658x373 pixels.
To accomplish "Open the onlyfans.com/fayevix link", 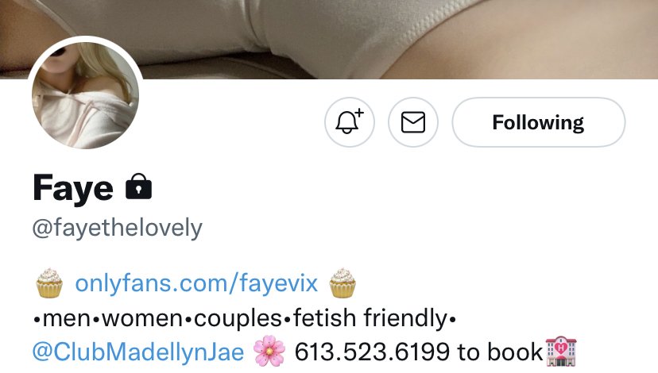I will point(196,283).
